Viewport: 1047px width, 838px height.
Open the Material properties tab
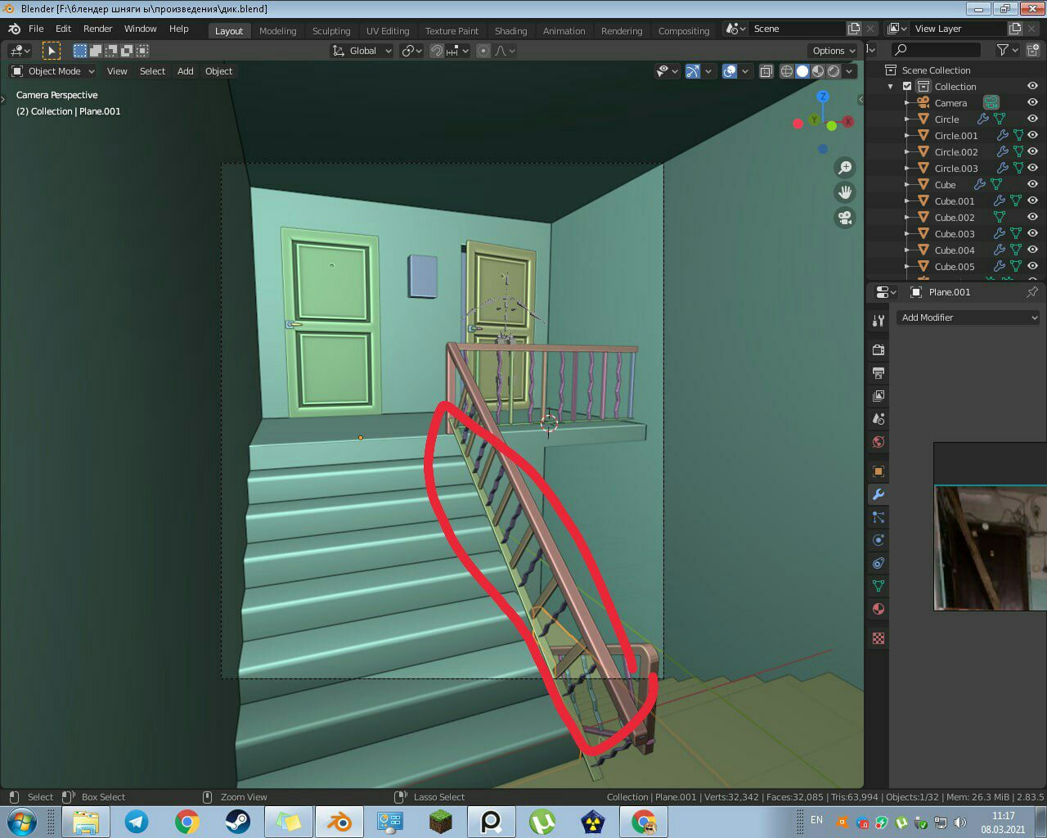(x=878, y=609)
